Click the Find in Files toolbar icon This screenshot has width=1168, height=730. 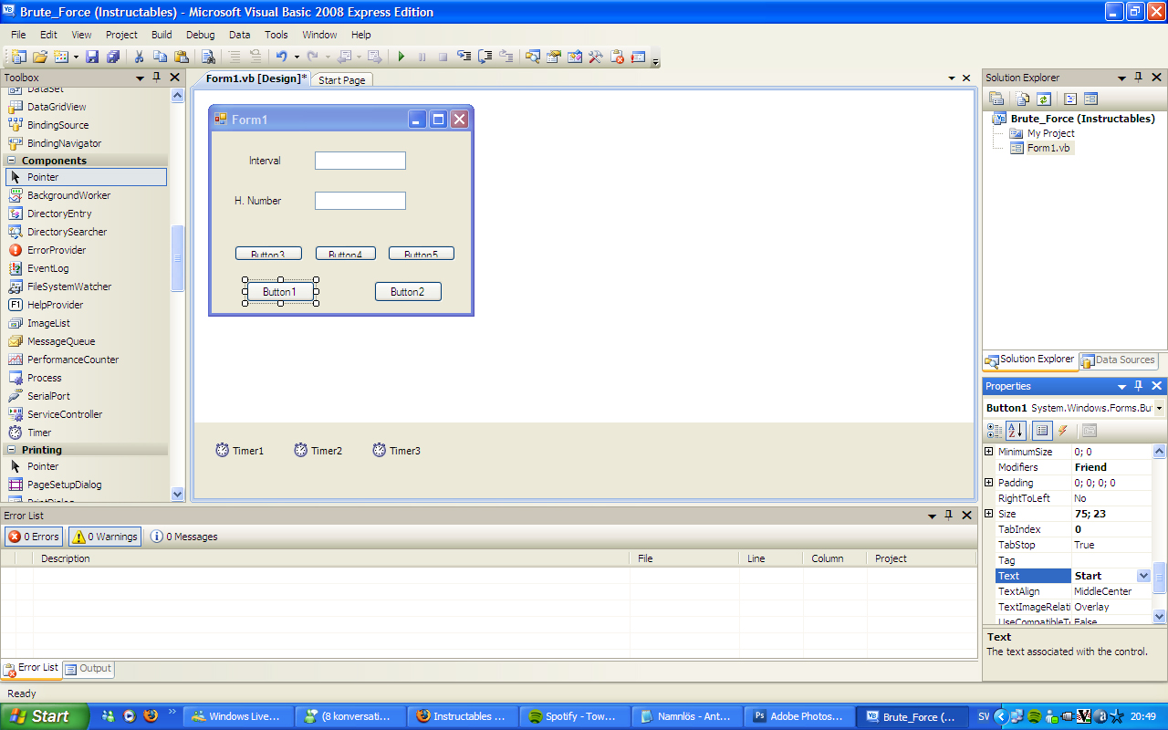pos(207,57)
